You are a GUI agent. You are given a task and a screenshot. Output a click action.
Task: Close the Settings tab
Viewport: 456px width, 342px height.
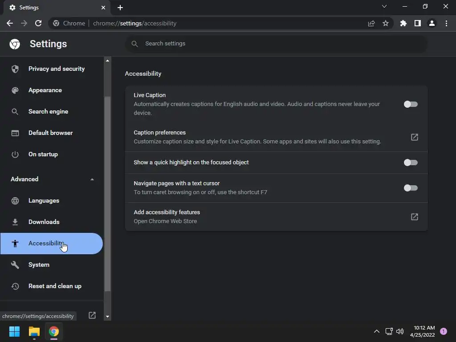point(103,8)
